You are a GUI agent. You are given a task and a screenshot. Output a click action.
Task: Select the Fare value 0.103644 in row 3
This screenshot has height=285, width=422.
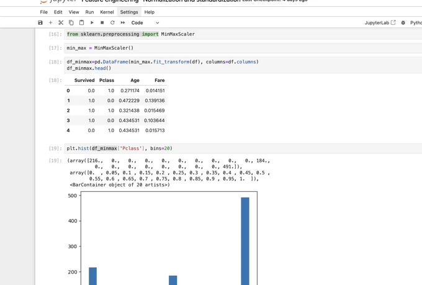[x=154, y=120]
